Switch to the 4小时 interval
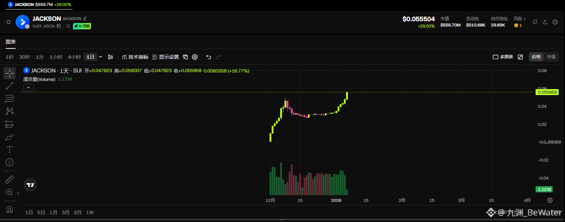The image size is (565, 222). point(74,57)
